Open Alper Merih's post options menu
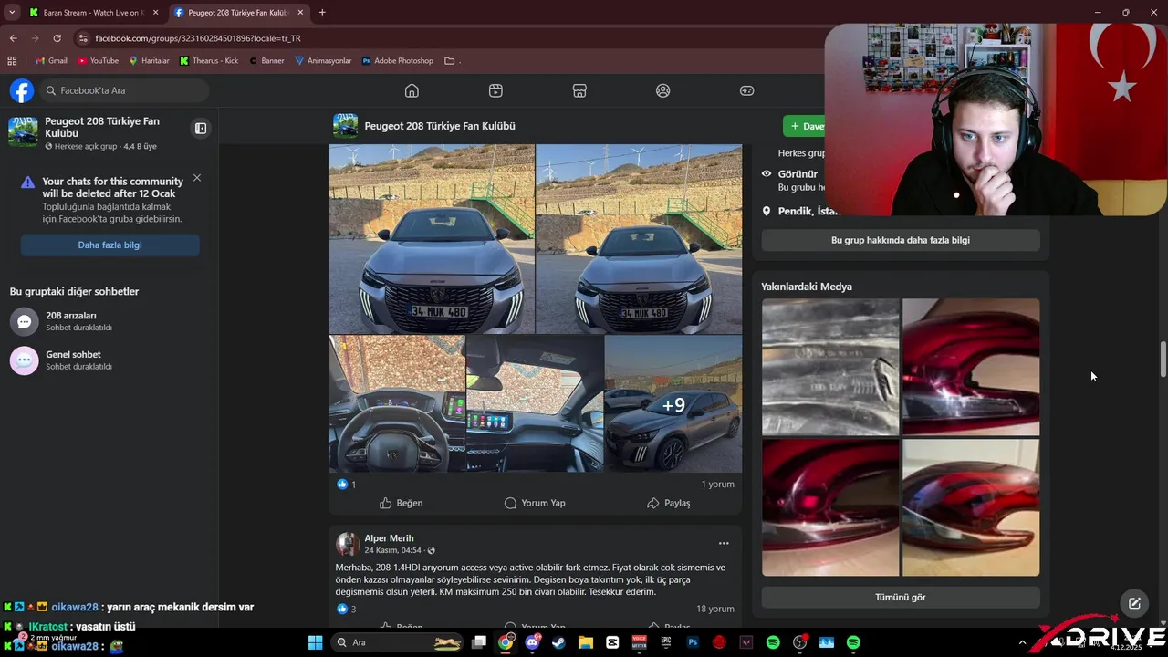Image resolution: width=1168 pixels, height=657 pixels. click(x=724, y=543)
